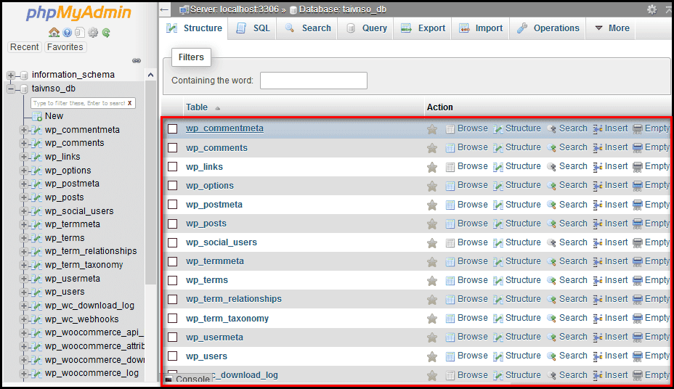Image resolution: width=674 pixels, height=389 pixels.
Task: Expand wp_options in sidebar tree
Action: [x=24, y=171]
